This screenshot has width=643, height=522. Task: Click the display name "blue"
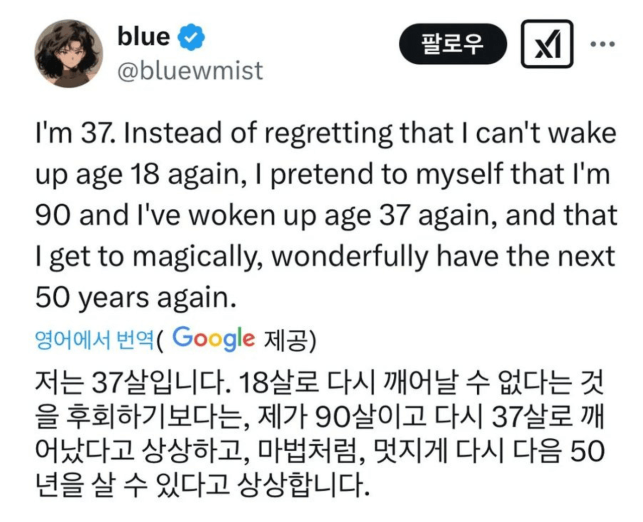[x=144, y=37]
